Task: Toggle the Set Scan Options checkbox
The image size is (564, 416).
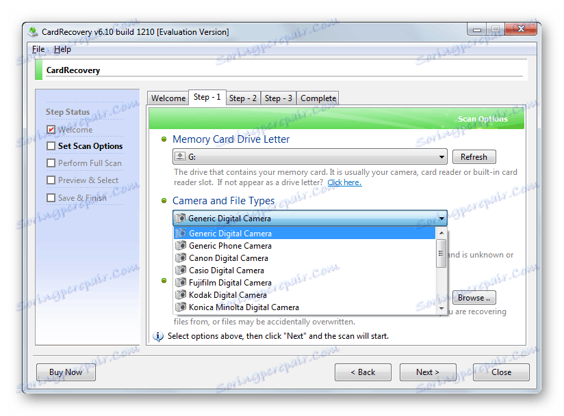Action: coord(51,145)
